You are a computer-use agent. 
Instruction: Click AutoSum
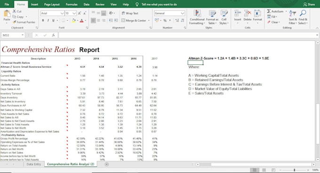275,11
